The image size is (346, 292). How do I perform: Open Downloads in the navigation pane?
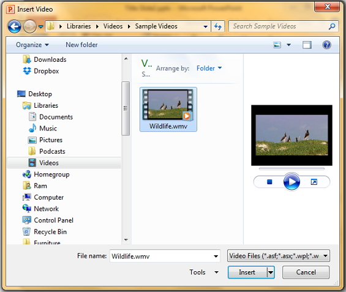click(50, 59)
